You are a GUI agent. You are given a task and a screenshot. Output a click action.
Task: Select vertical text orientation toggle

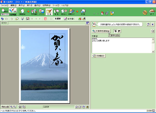(115, 31)
